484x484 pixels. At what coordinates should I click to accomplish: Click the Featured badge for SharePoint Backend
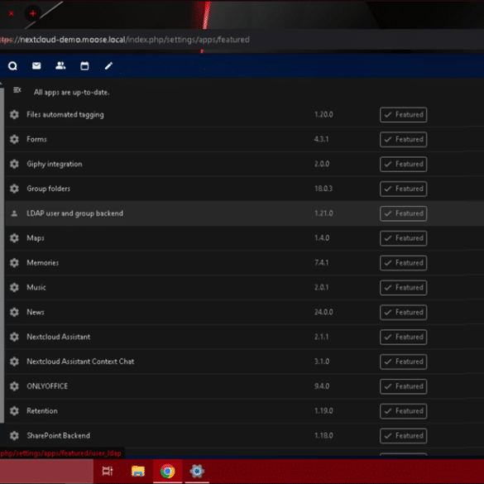tap(403, 435)
